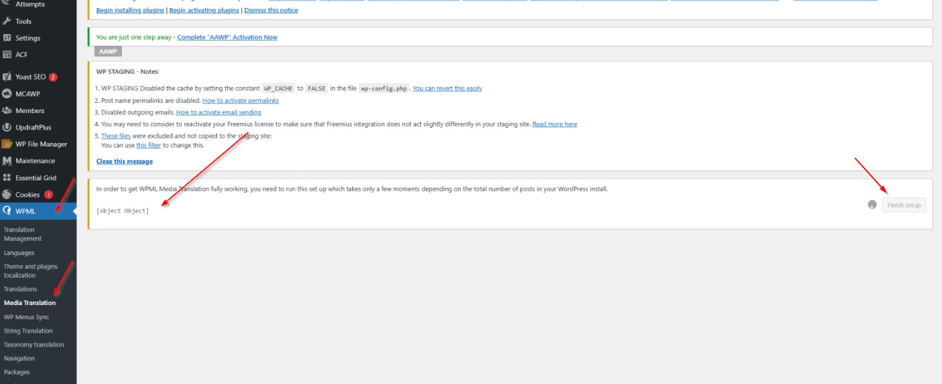This screenshot has width=942, height=384.
Task: Click the Essential Grid icon
Action: [x=7, y=178]
